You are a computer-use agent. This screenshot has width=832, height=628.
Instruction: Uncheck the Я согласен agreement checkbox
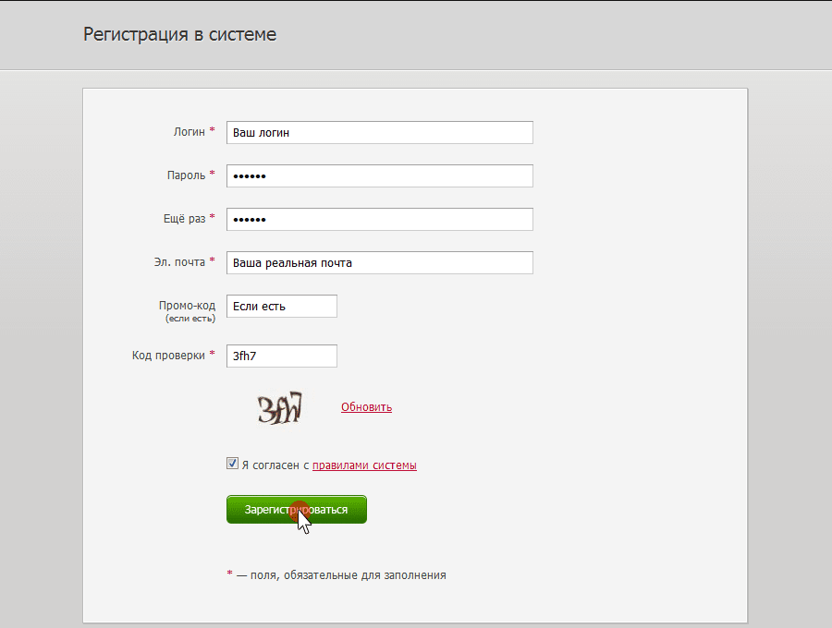point(232,464)
